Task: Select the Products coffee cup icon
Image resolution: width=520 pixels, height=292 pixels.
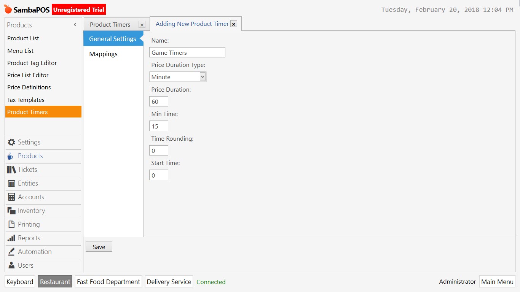Action: [11, 156]
